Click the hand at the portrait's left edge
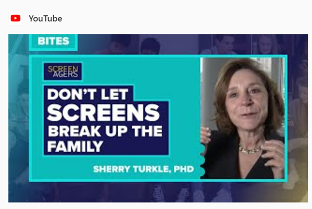The height and width of the screenshot is (209, 312). pos(205,135)
